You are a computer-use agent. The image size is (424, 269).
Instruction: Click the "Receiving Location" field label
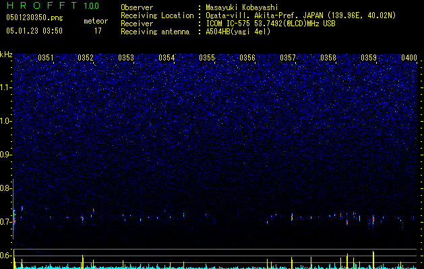click(x=157, y=15)
